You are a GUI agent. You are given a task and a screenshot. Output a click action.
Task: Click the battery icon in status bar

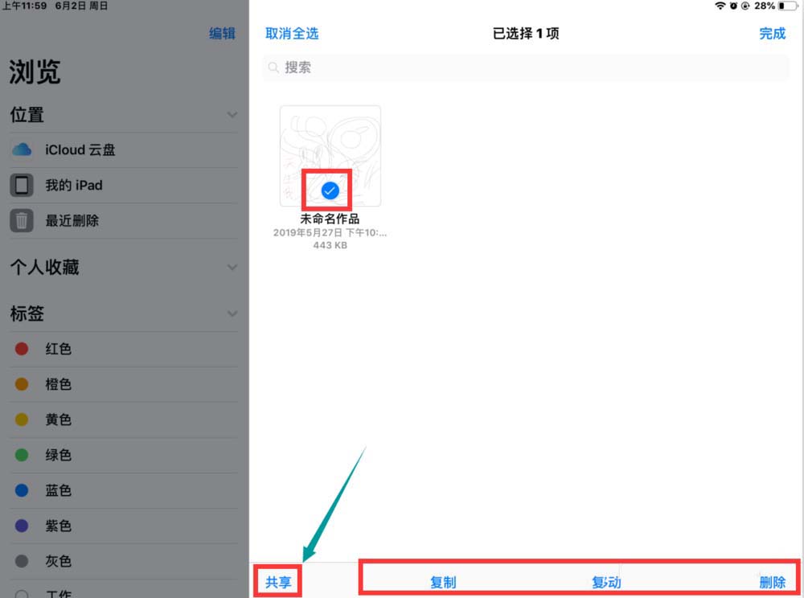coord(788,6)
